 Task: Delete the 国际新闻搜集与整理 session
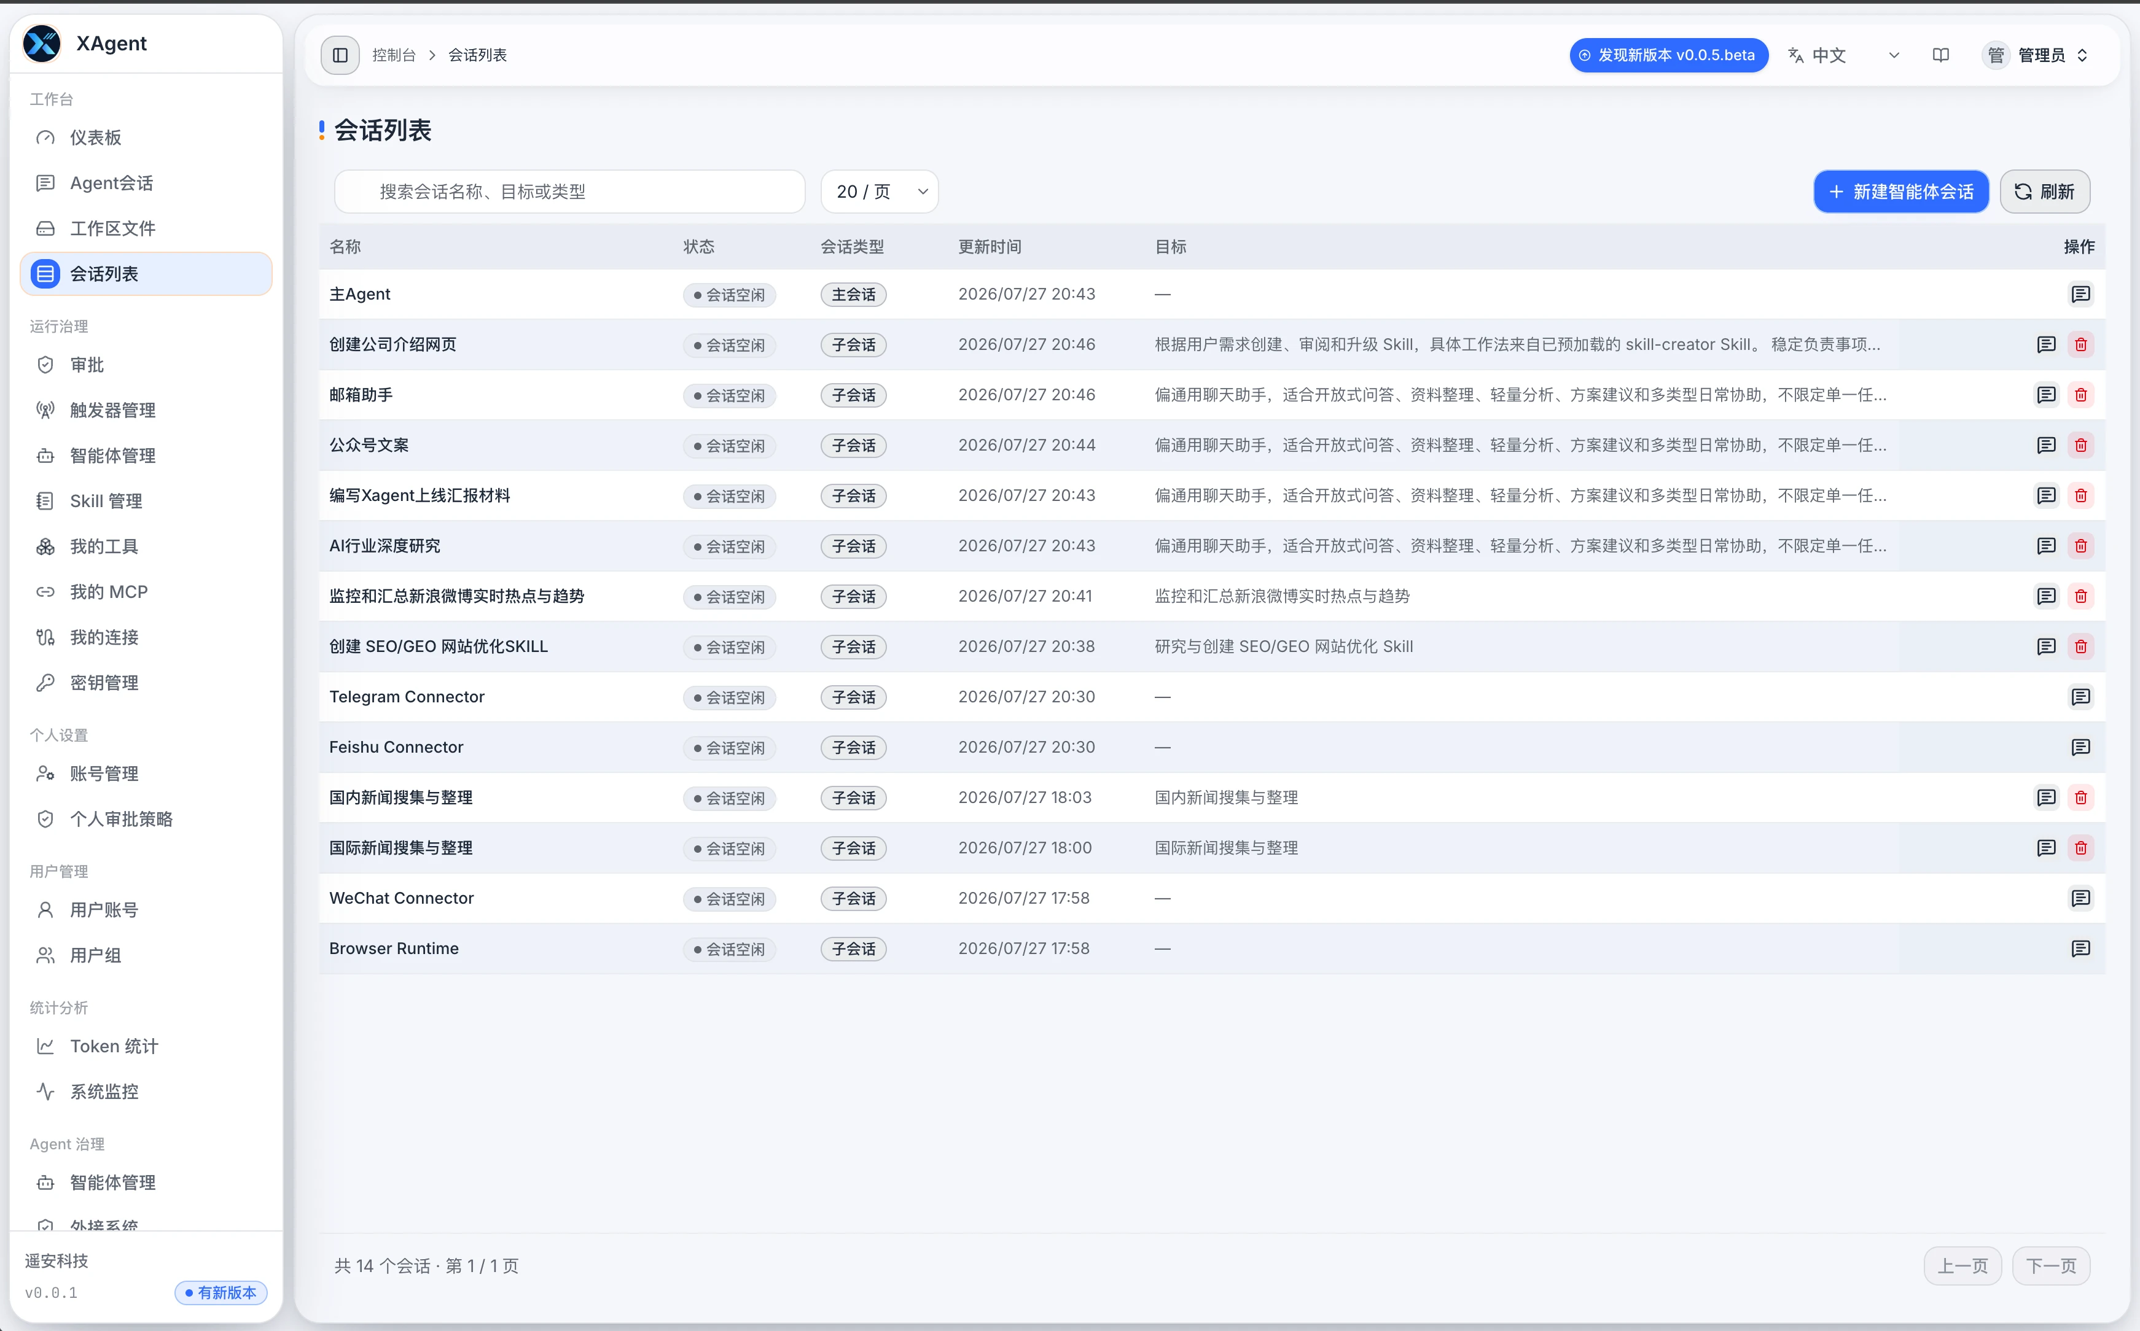coord(2080,848)
